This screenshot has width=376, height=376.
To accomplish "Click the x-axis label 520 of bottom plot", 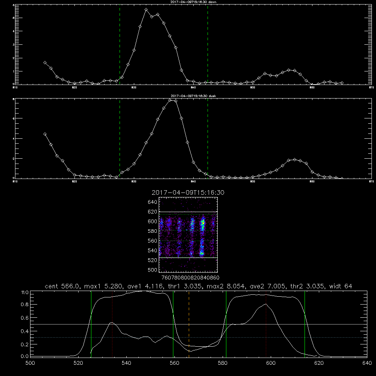I will click(x=78, y=363).
